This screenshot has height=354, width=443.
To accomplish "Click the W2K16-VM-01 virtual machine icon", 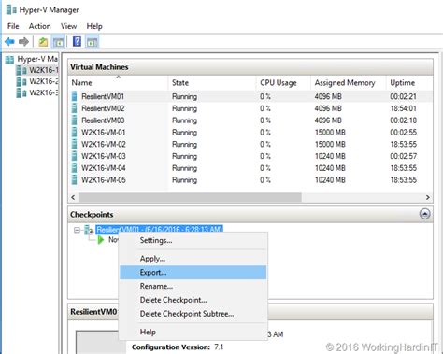I will [x=74, y=132].
